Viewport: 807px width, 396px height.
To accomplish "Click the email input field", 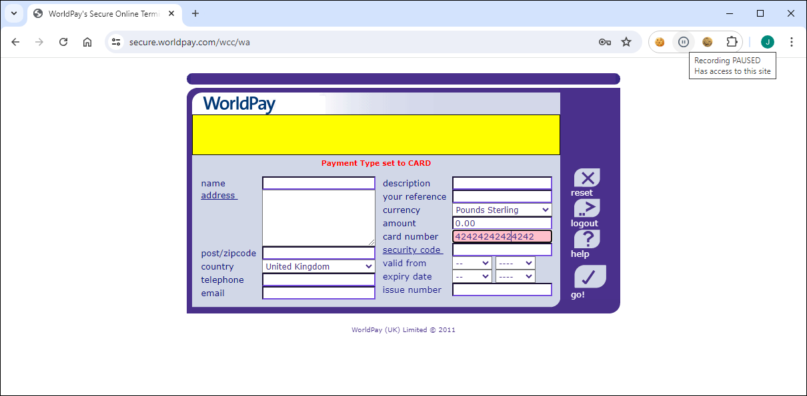I will 319,293.
